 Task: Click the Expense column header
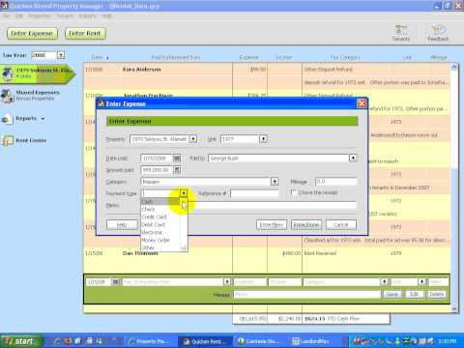(249, 57)
